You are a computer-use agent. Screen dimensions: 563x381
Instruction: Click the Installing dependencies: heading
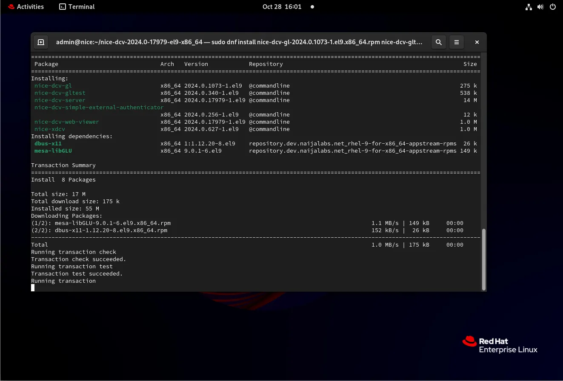pyautogui.click(x=72, y=136)
